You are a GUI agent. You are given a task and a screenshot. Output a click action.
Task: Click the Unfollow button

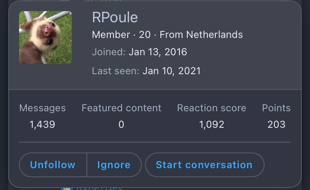pyautogui.click(x=53, y=165)
